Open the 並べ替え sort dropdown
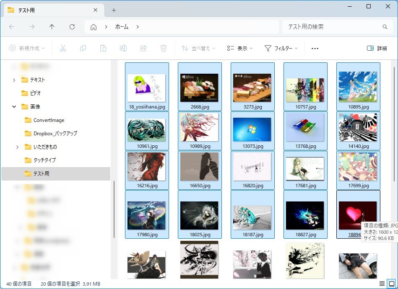Screen dimensions: 398x289 tap(198, 48)
